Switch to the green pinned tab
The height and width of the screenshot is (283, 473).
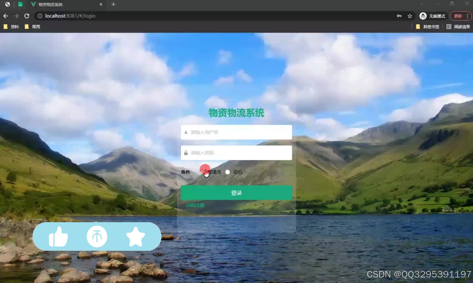[20, 4]
